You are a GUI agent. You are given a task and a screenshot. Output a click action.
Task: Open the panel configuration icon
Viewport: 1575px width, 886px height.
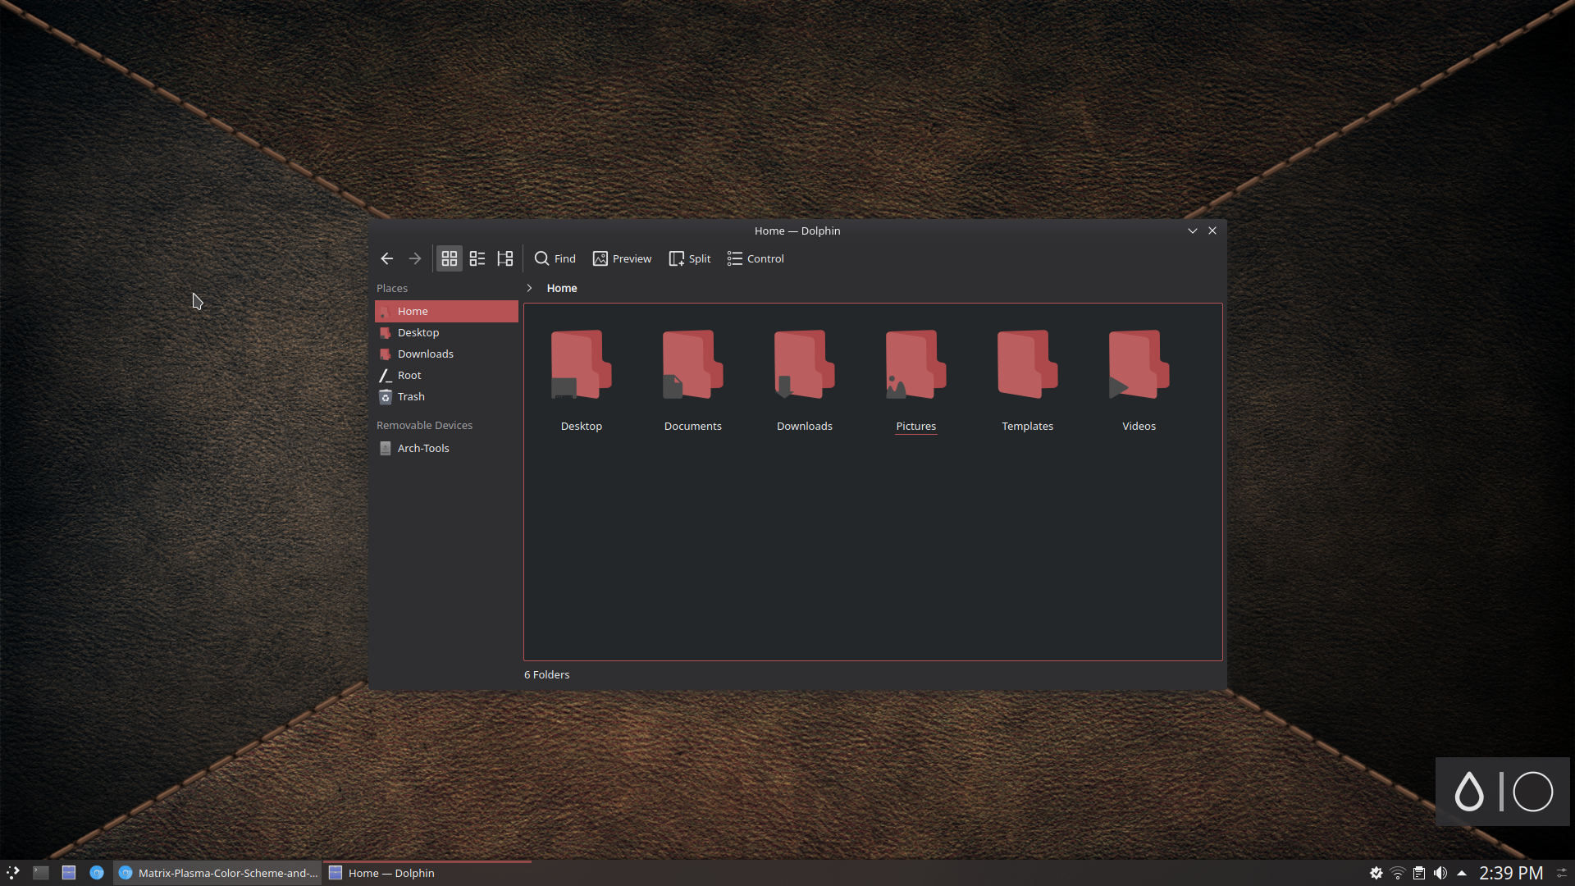tap(1562, 873)
